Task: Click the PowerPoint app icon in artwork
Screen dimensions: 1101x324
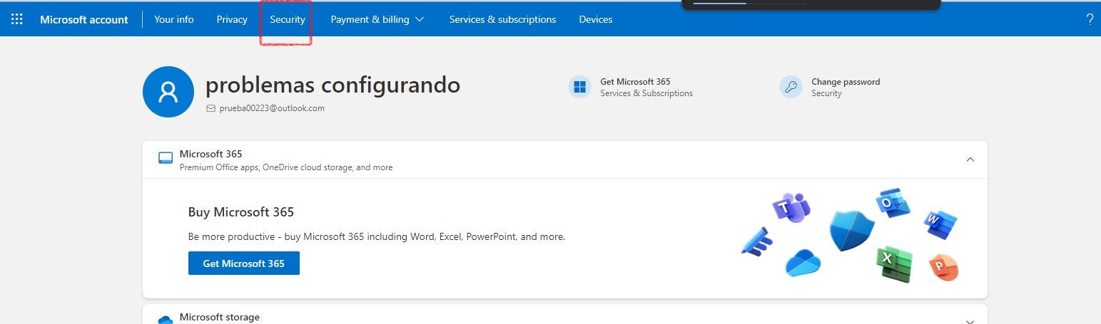Action: pos(943,266)
